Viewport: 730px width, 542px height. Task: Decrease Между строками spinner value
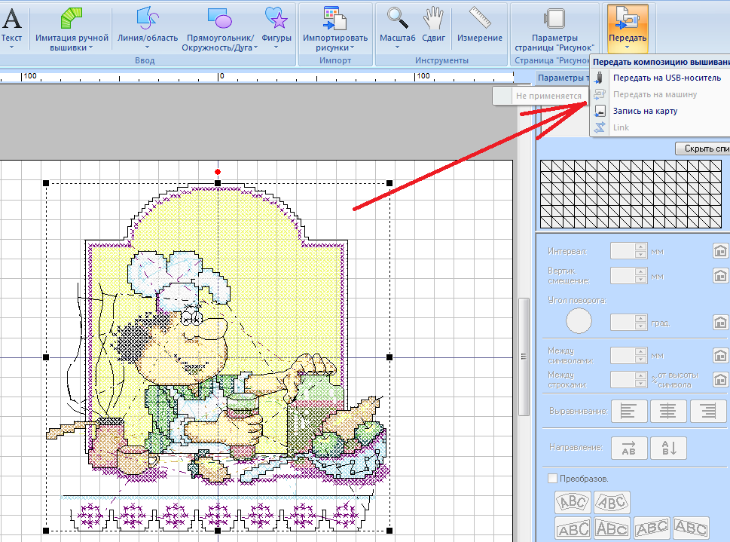tap(641, 384)
